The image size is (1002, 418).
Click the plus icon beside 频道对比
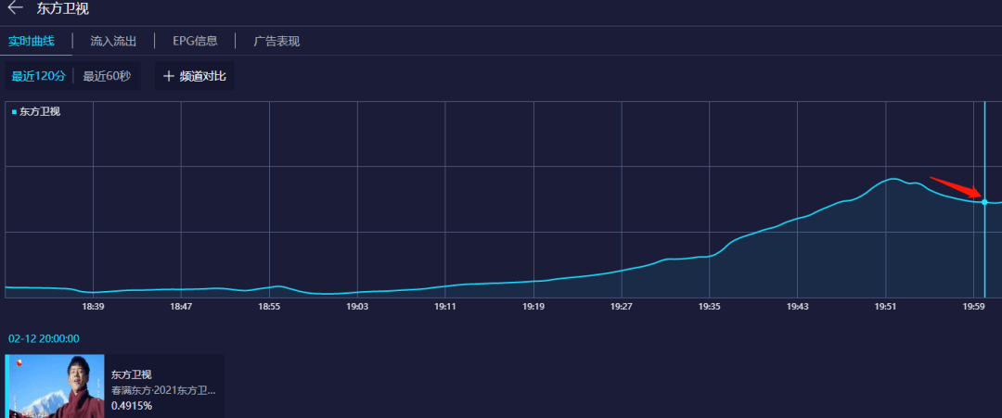(169, 76)
